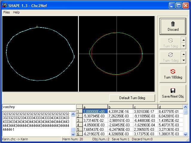Image resolution: width=191 pixels, height=143 pixels.
Task: Open the Files menu
Action: 7,12
